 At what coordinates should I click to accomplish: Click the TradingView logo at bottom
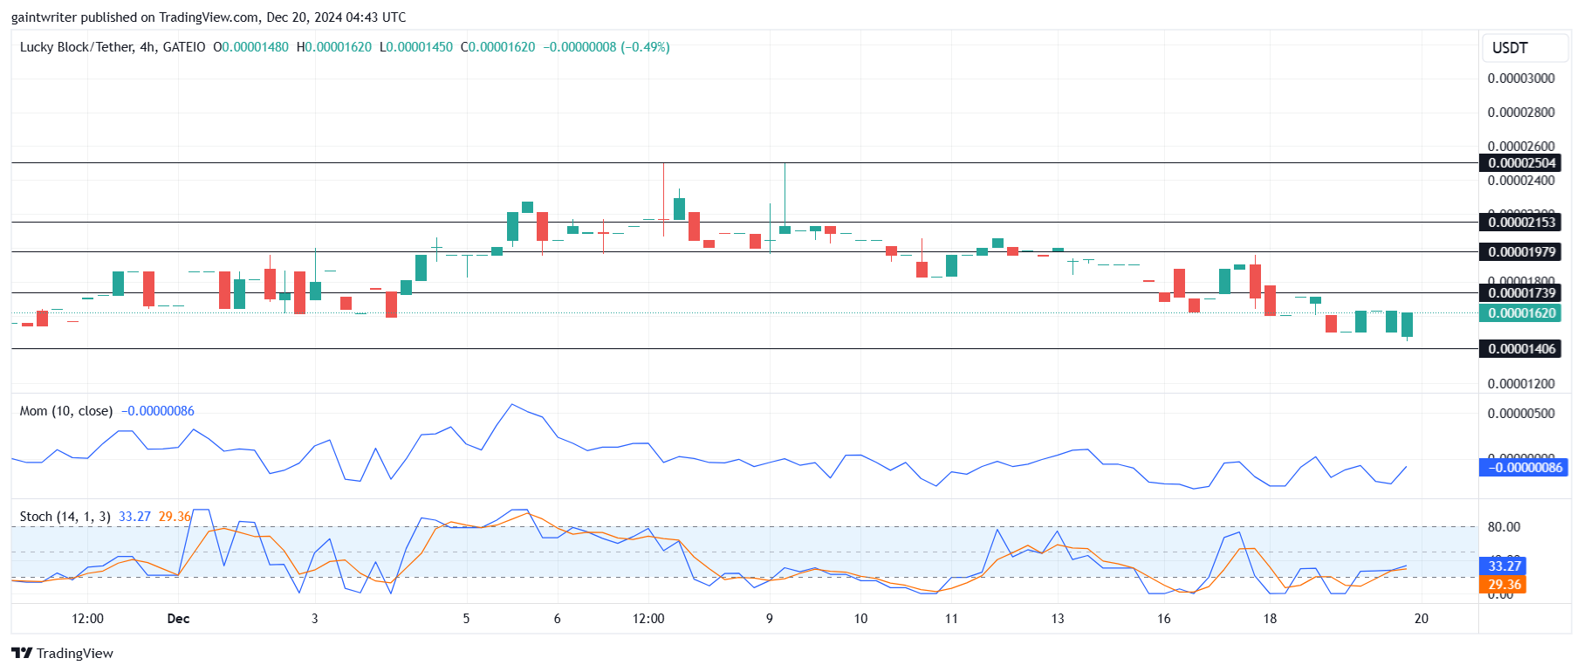point(62,653)
